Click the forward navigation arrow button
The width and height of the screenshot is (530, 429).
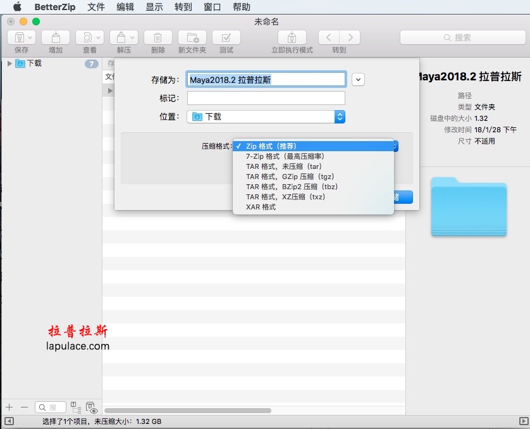[350, 37]
